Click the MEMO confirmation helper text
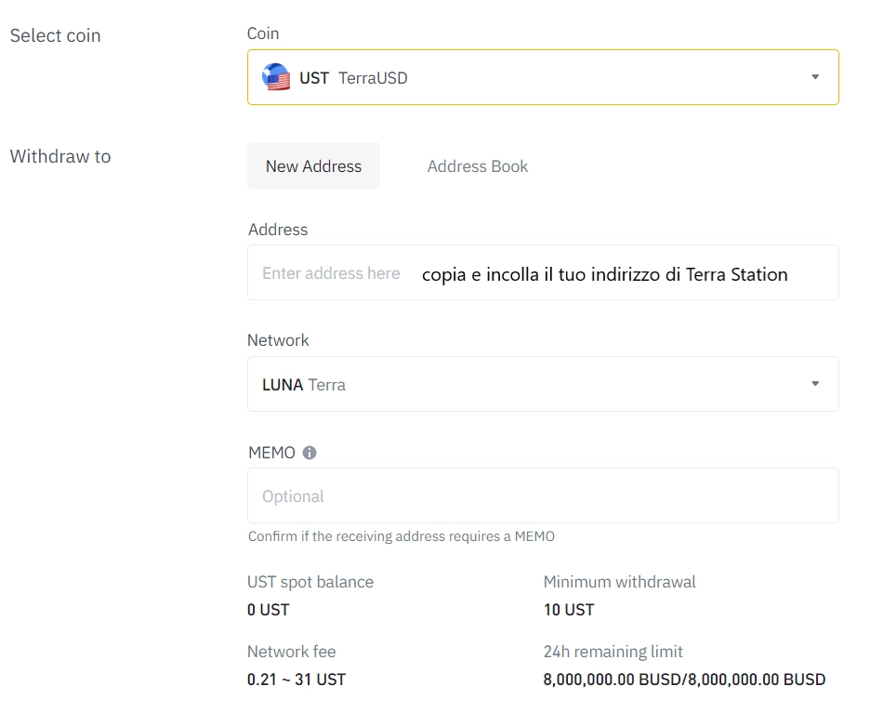 [401, 536]
